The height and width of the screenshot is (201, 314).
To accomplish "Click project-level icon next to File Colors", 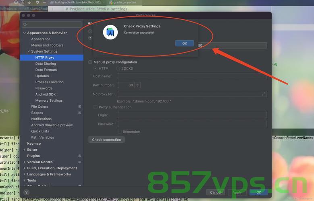I will pyautogui.click(x=80, y=107).
